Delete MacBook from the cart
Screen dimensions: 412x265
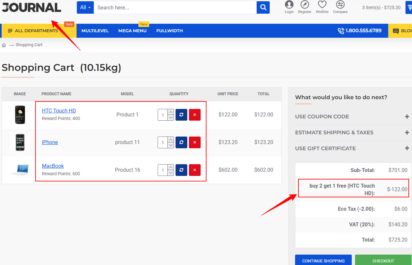click(x=195, y=170)
